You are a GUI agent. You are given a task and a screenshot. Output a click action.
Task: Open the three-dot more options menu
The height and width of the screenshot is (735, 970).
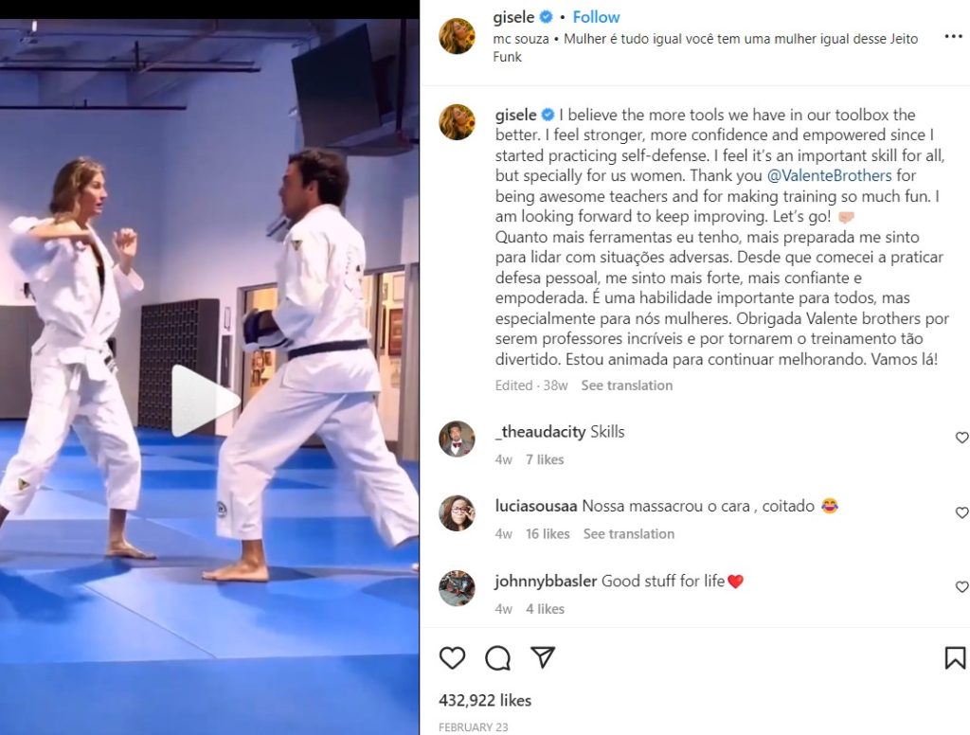pyautogui.click(x=953, y=37)
